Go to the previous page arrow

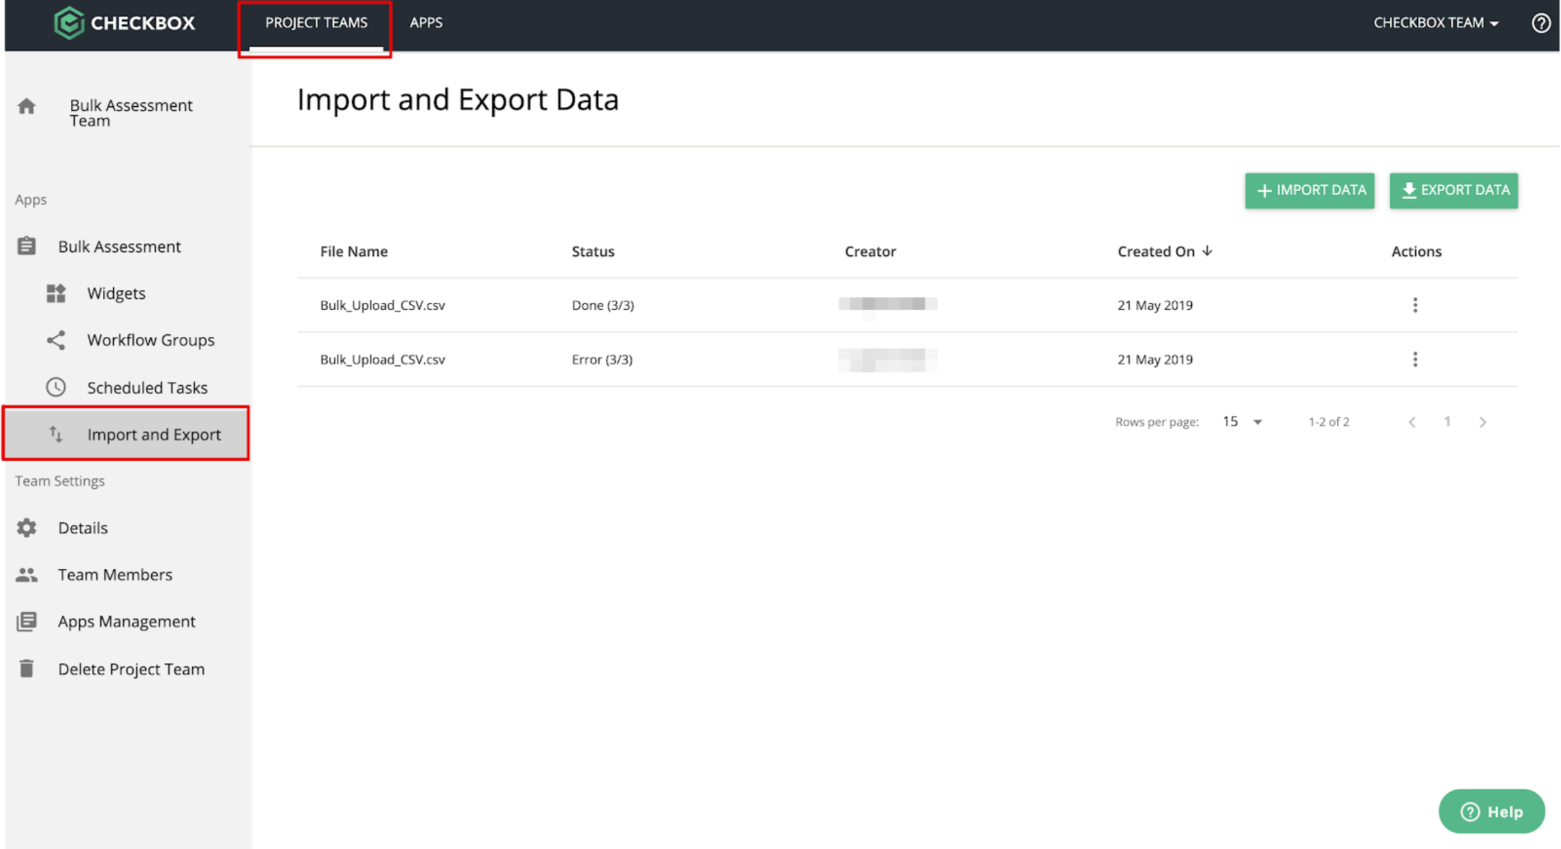pyautogui.click(x=1412, y=422)
